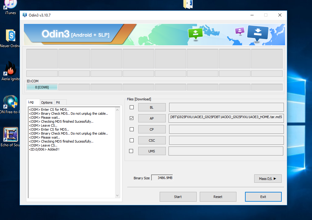The width and height of the screenshot is (312, 220).
Task: Enable the BL file checkbox
Action: tap(132, 107)
